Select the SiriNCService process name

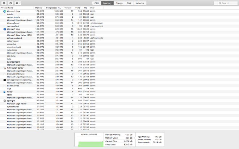13,86
